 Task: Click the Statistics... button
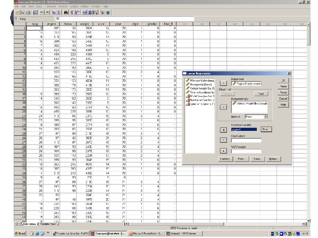pyautogui.click(x=225, y=159)
